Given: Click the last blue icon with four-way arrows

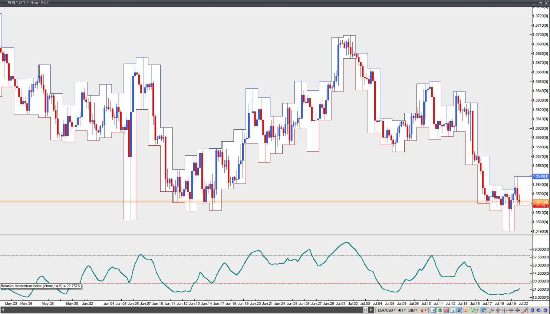Looking at the screenshot, I should pyautogui.click(x=545, y=310).
